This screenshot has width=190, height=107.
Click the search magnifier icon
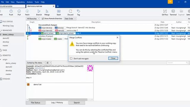187,63
